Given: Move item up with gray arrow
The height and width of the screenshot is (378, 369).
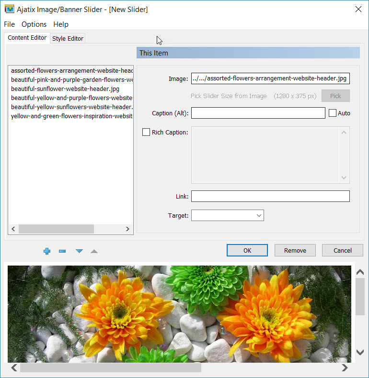Looking at the screenshot, I should click(94, 251).
